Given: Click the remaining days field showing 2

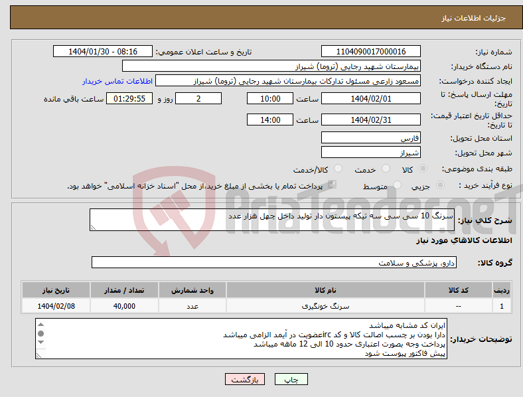Looking at the screenshot, I should [x=198, y=99].
